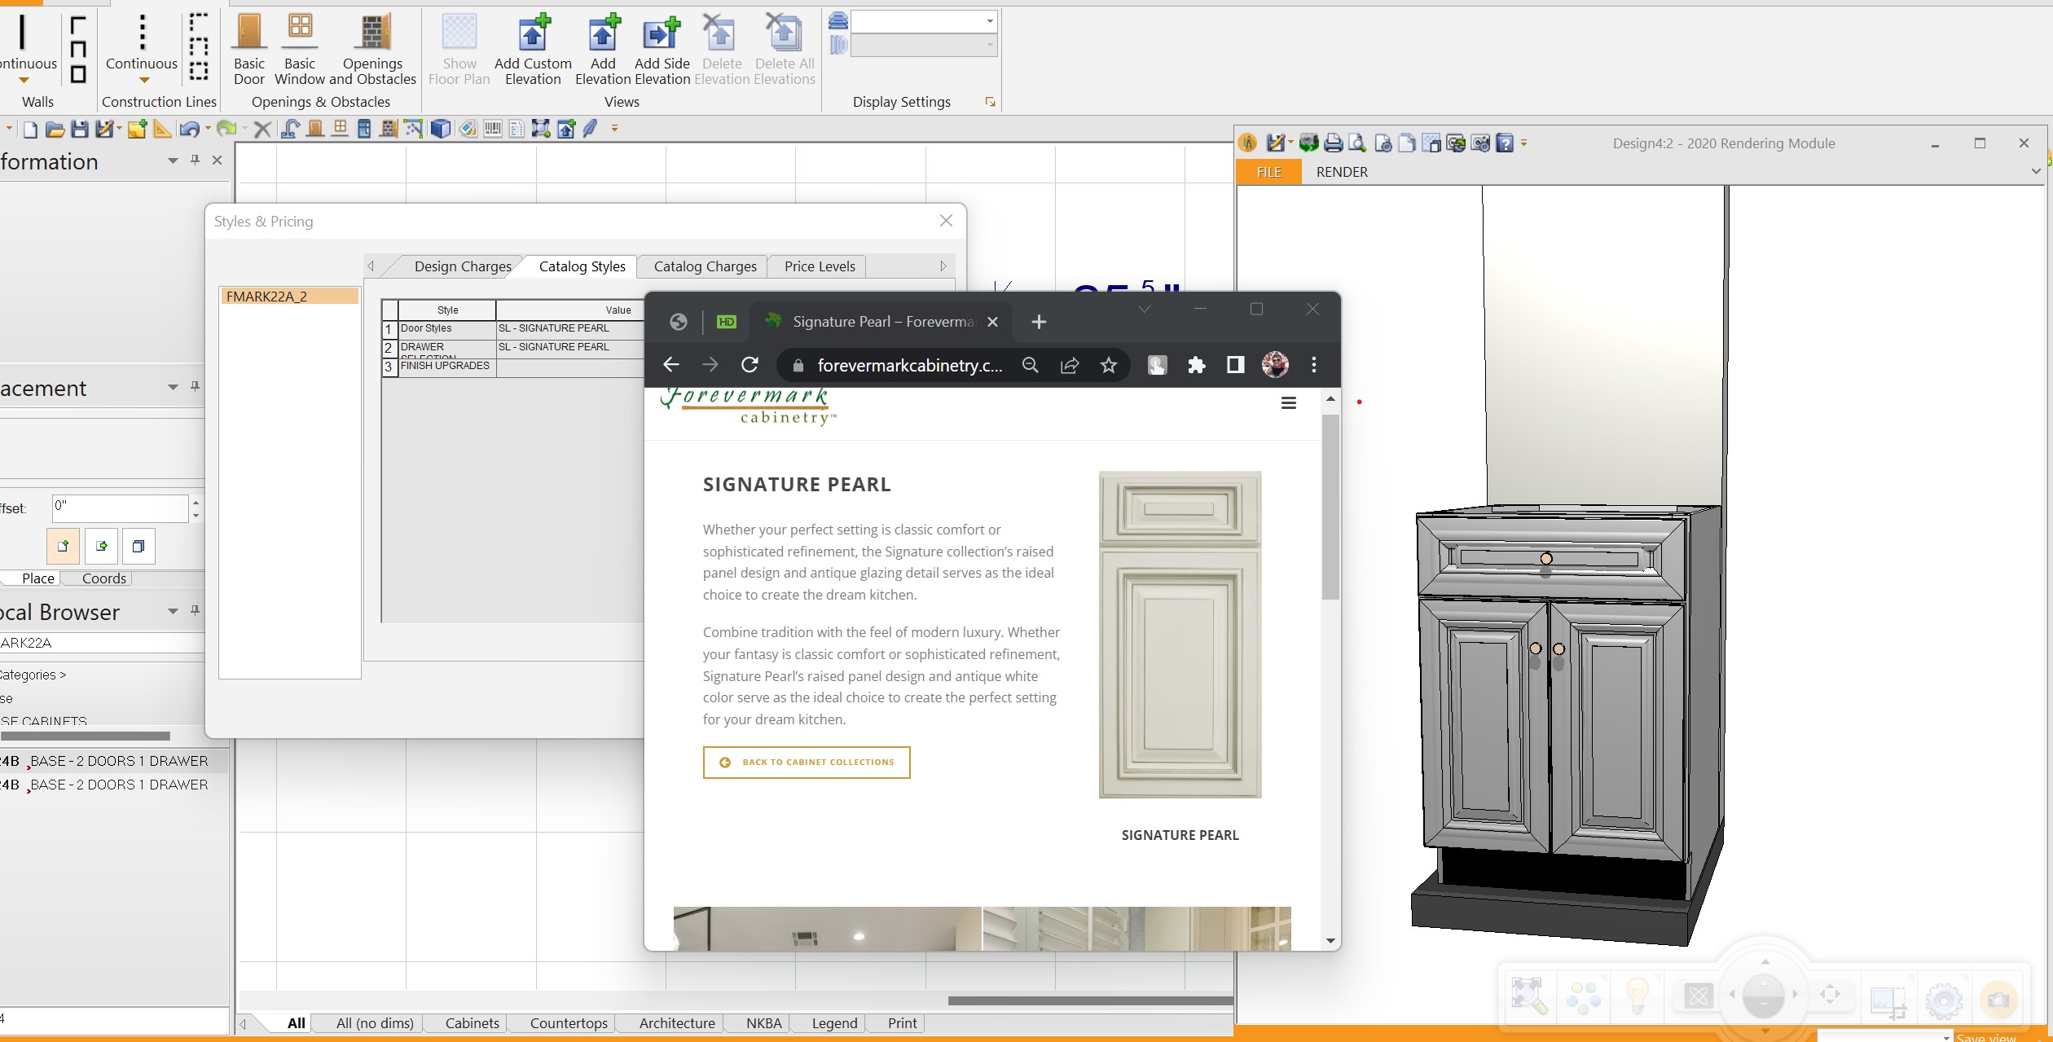Click the gear settings icon in render controls

(x=1944, y=999)
